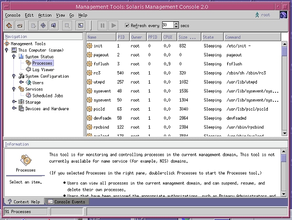Viewport: 292px width, 220px height.
Task: Expand the Devices and Hardware node
Action: [14, 108]
